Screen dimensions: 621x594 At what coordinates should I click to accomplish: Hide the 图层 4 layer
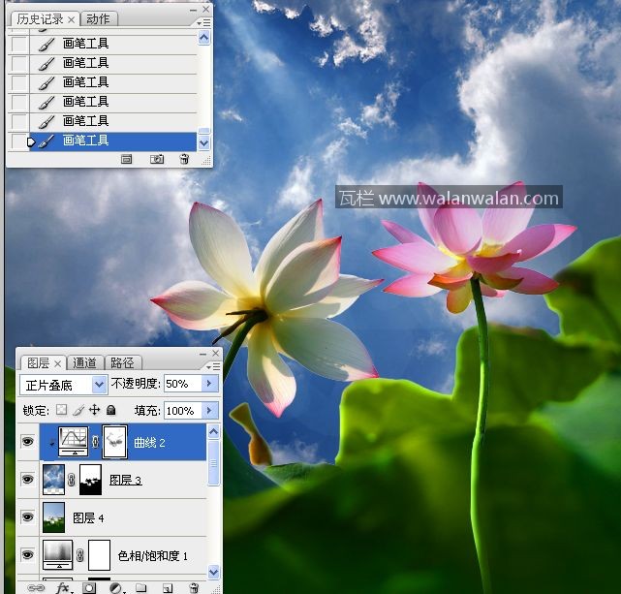tap(27, 517)
